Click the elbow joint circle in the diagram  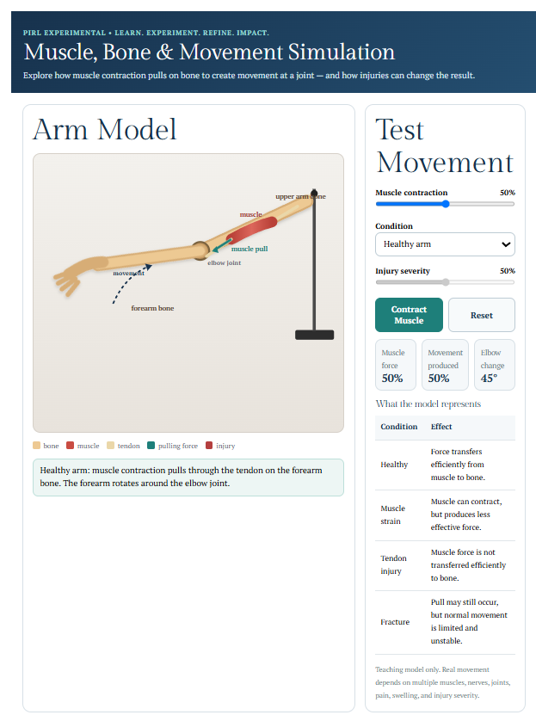coord(200,250)
